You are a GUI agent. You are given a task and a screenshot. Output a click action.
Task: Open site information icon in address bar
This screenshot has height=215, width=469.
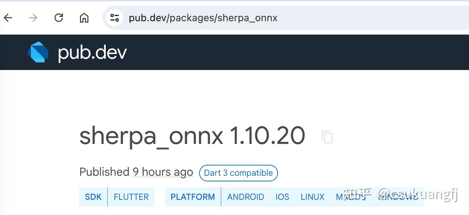[114, 18]
